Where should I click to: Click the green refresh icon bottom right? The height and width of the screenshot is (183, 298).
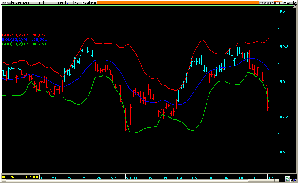pyautogui.click(x=287, y=179)
